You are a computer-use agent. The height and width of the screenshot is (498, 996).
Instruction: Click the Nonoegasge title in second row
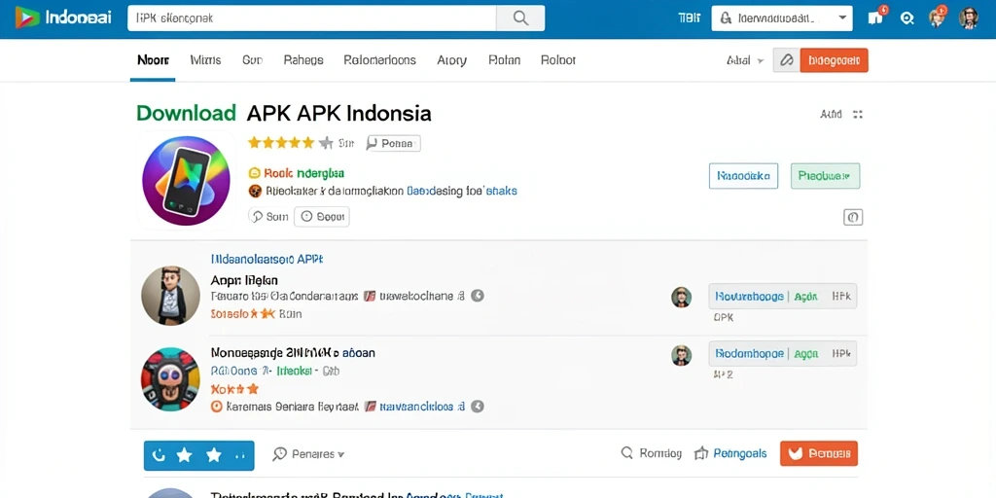pyautogui.click(x=292, y=352)
